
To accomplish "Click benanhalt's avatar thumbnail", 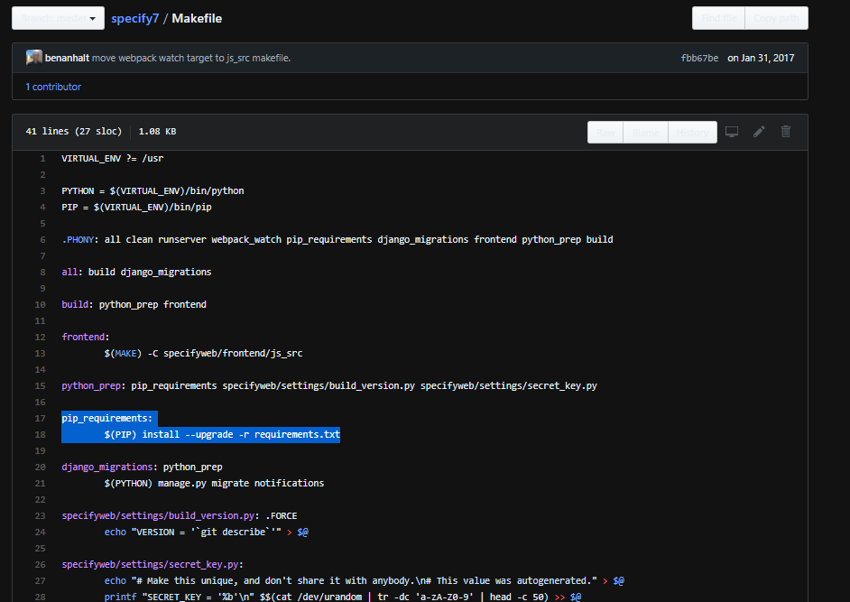I will (33, 57).
